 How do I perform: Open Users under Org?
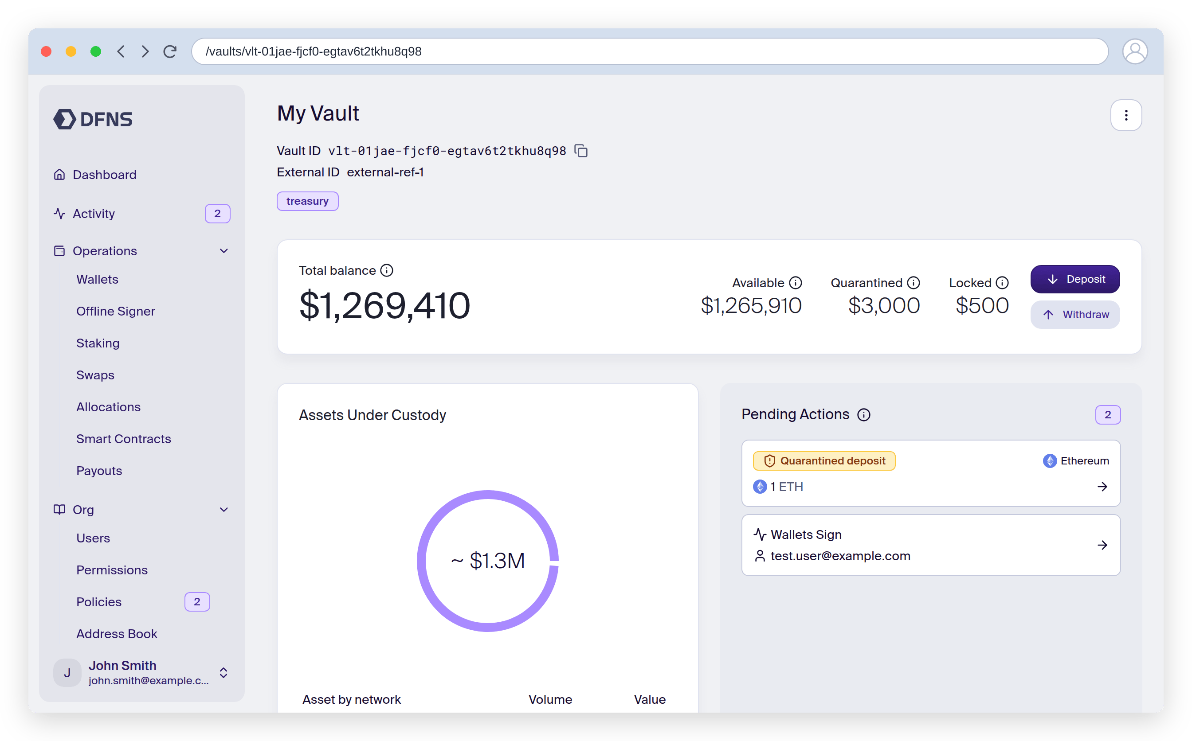click(x=93, y=538)
